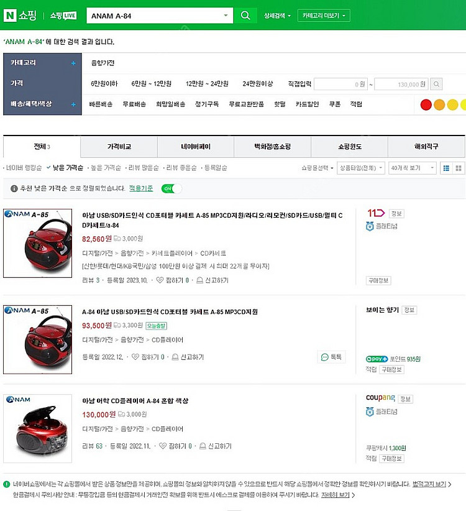Click 플래티넘 badge under coupang
Viewport: 466px width, 511px height.
pyautogui.click(x=382, y=412)
